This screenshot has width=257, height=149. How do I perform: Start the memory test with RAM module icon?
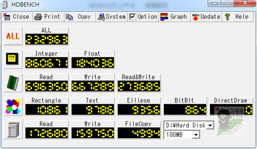(x=13, y=83)
